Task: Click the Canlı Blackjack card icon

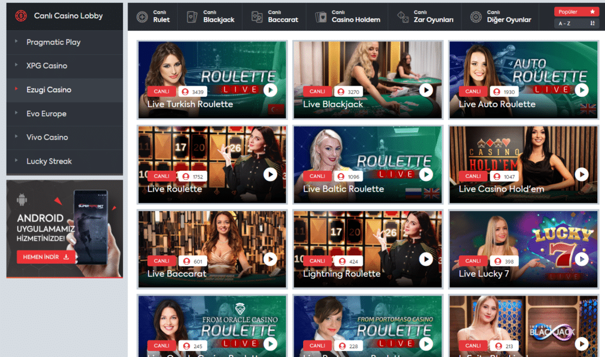Action: pos(192,17)
